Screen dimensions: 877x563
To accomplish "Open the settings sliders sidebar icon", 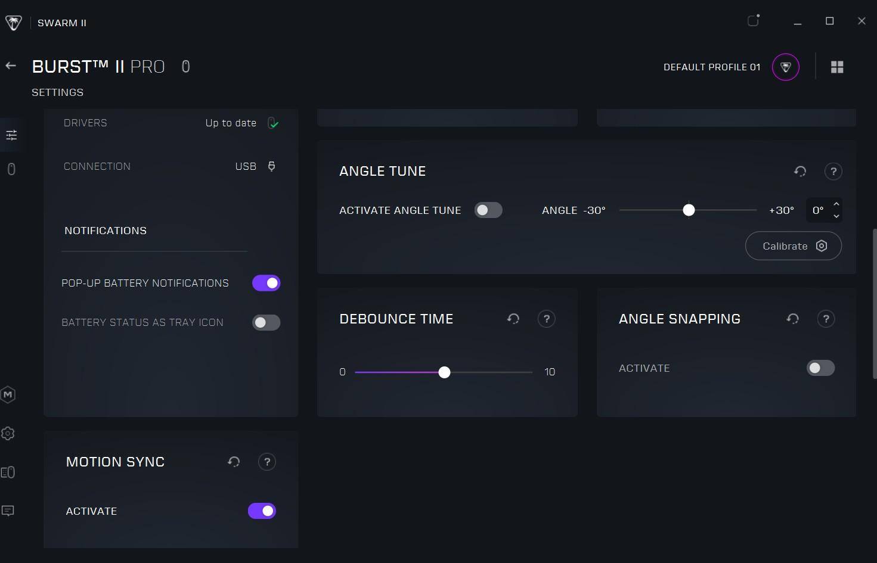I will pos(11,135).
